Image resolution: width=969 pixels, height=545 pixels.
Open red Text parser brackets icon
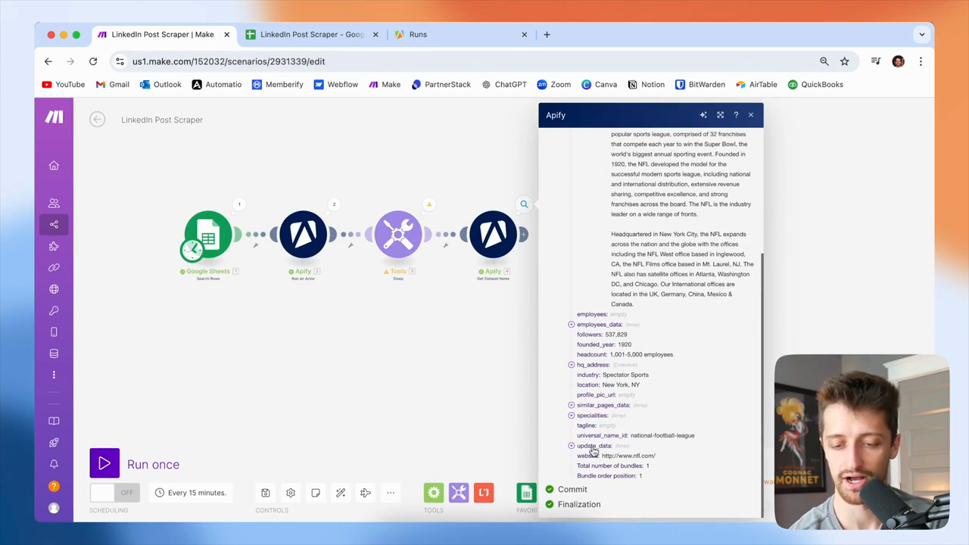[484, 493]
